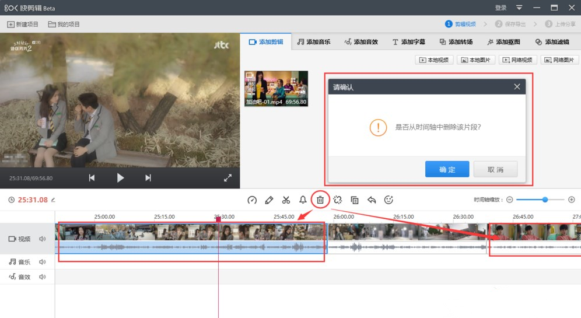Click the trash delete clip icon

(320, 200)
